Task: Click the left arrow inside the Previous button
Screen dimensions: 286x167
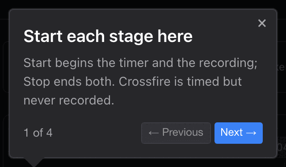Action: (154, 133)
